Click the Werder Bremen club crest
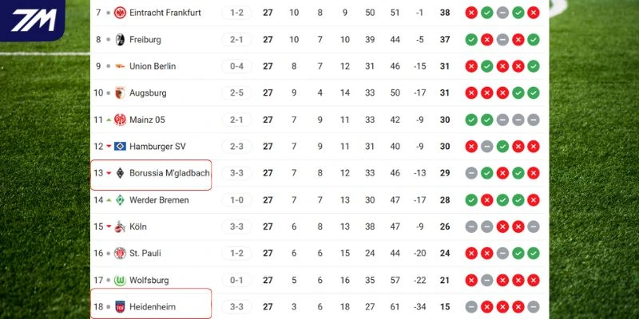The height and width of the screenshot is (319, 639). click(x=120, y=200)
